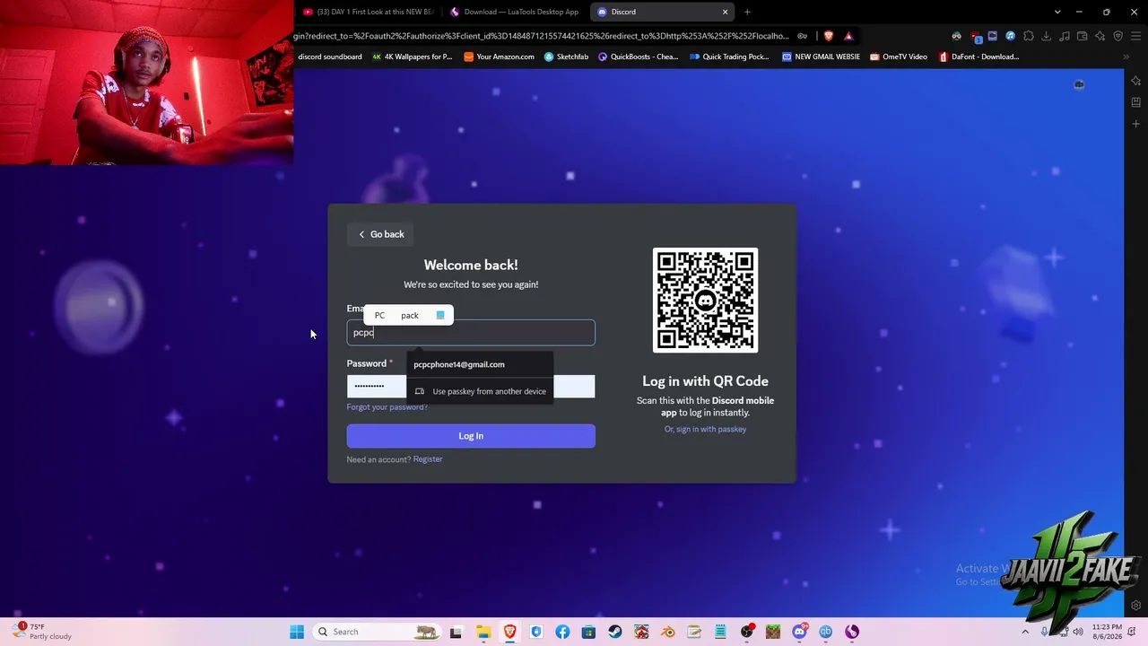The image size is (1148, 646).
Task: Expand the hidden bookmarks overflow chevron
Action: coord(1126,57)
